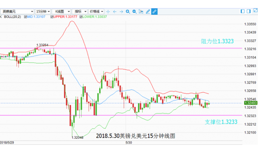Image resolution: width=258 pixels, height=154 pixels.
Task: Open the 价格线 price line menu
Action: (x=96, y=12)
